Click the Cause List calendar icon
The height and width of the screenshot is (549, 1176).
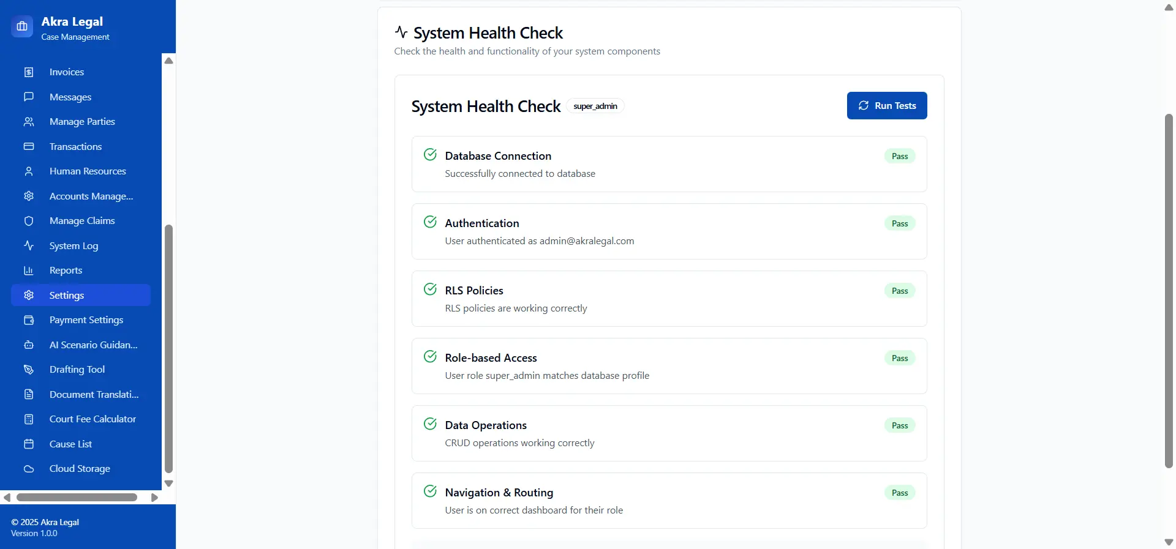coord(29,444)
